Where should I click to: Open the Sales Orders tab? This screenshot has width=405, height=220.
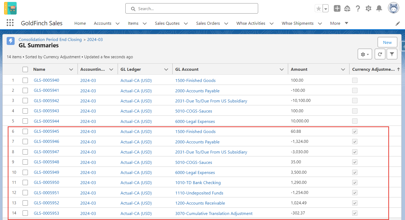208,23
